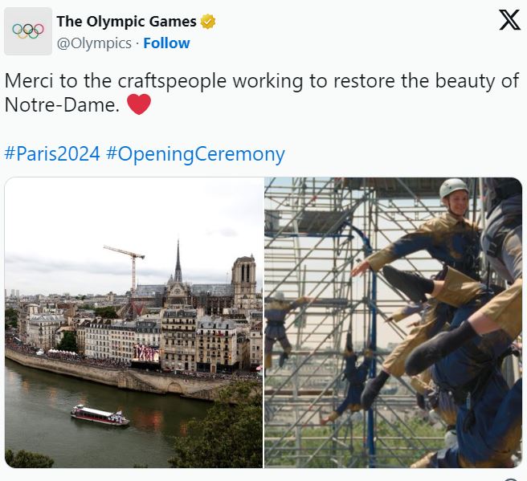Follow the Olympics account

point(167,43)
